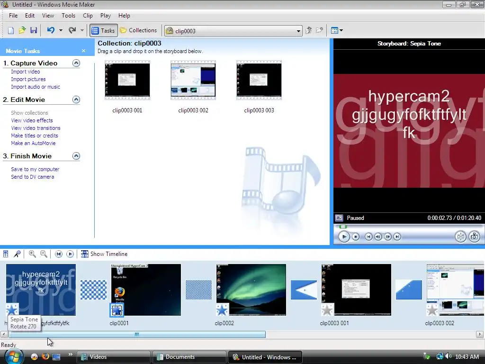The image size is (485, 364).
Task: Click the Full Screen icon beside Paused
Action: click(x=339, y=218)
